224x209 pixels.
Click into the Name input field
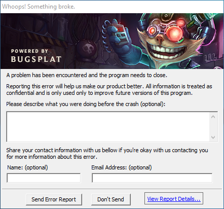[44, 178]
